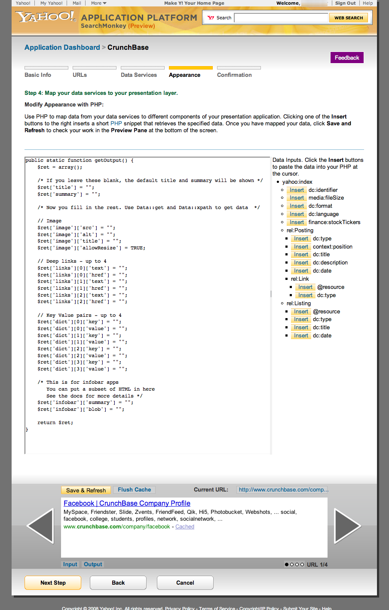This screenshot has width=389, height=610.
Task: Insert dc:identifier data input
Action: (297, 190)
